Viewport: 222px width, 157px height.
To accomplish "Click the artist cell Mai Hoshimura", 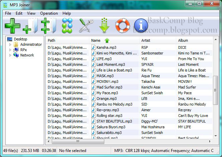I will (x=153, y=127).
